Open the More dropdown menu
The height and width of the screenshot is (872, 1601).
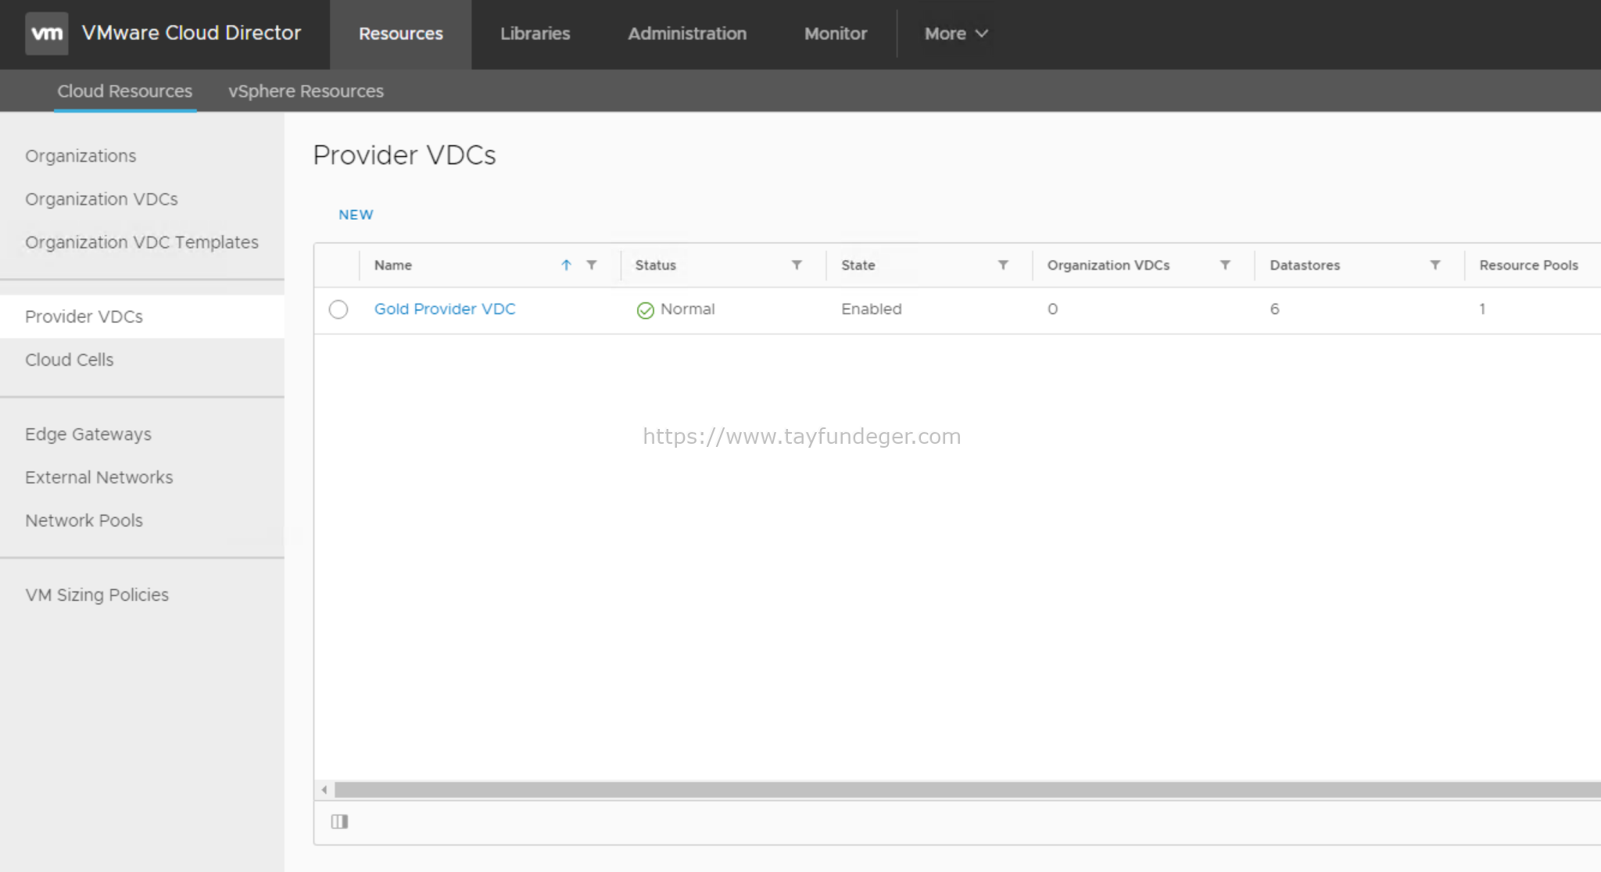[x=955, y=34]
